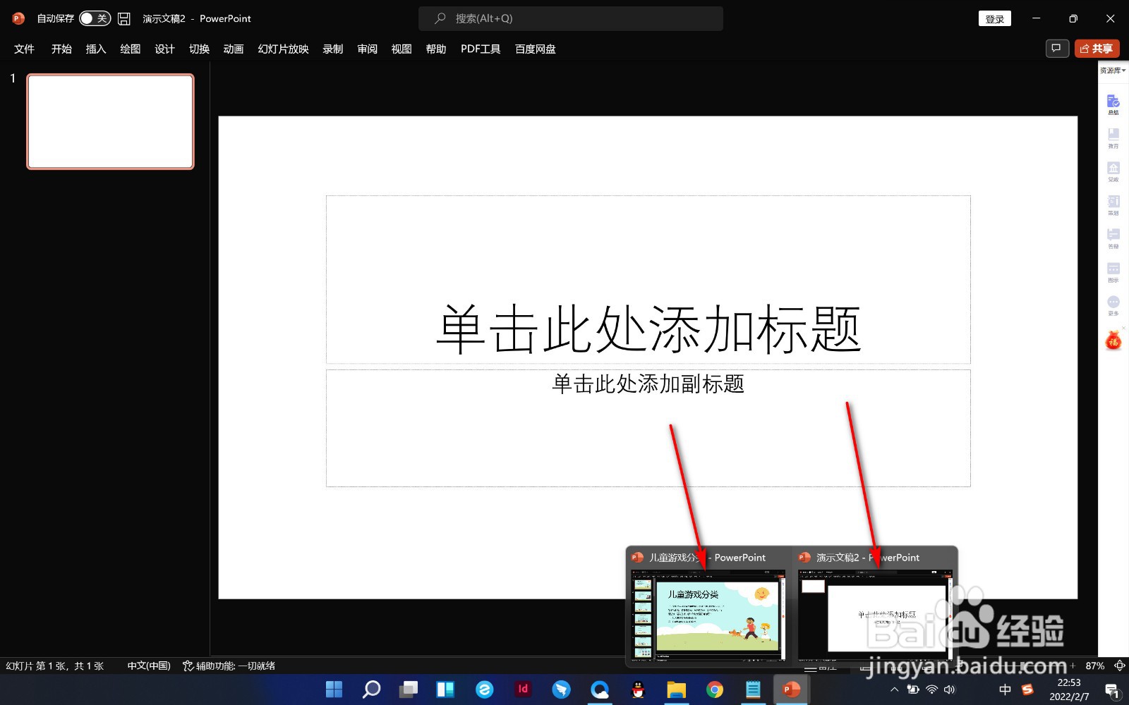Open the 幻灯片放映 tab
Viewport: 1129px width, 705px height.
pos(283,49)
